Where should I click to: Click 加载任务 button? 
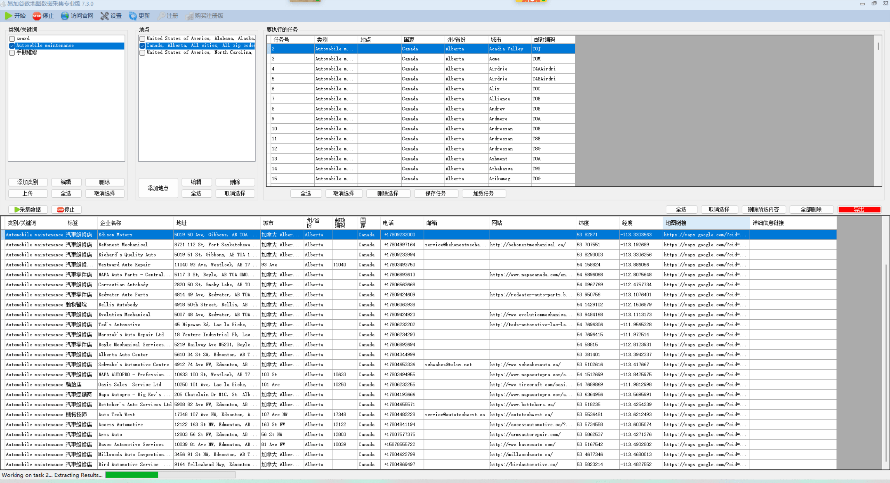pyautogui.click(x=483, y=194)
